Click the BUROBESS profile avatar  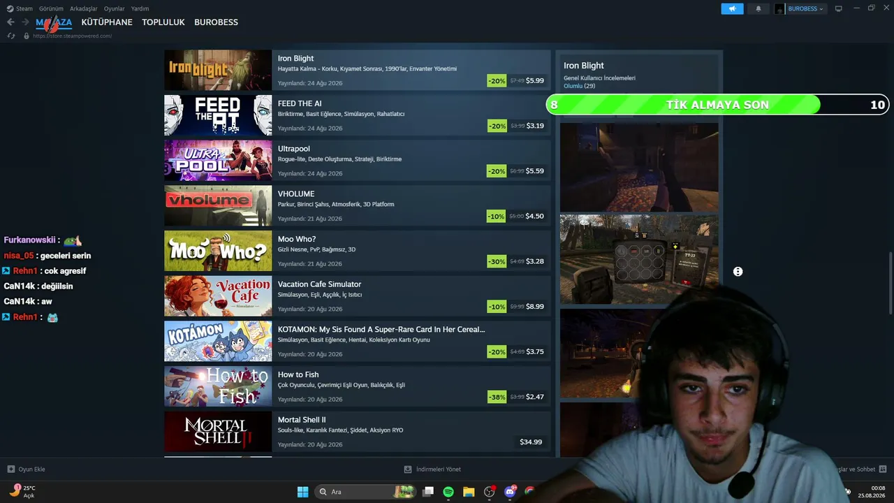pyautogui.click(x=779, y=8)
